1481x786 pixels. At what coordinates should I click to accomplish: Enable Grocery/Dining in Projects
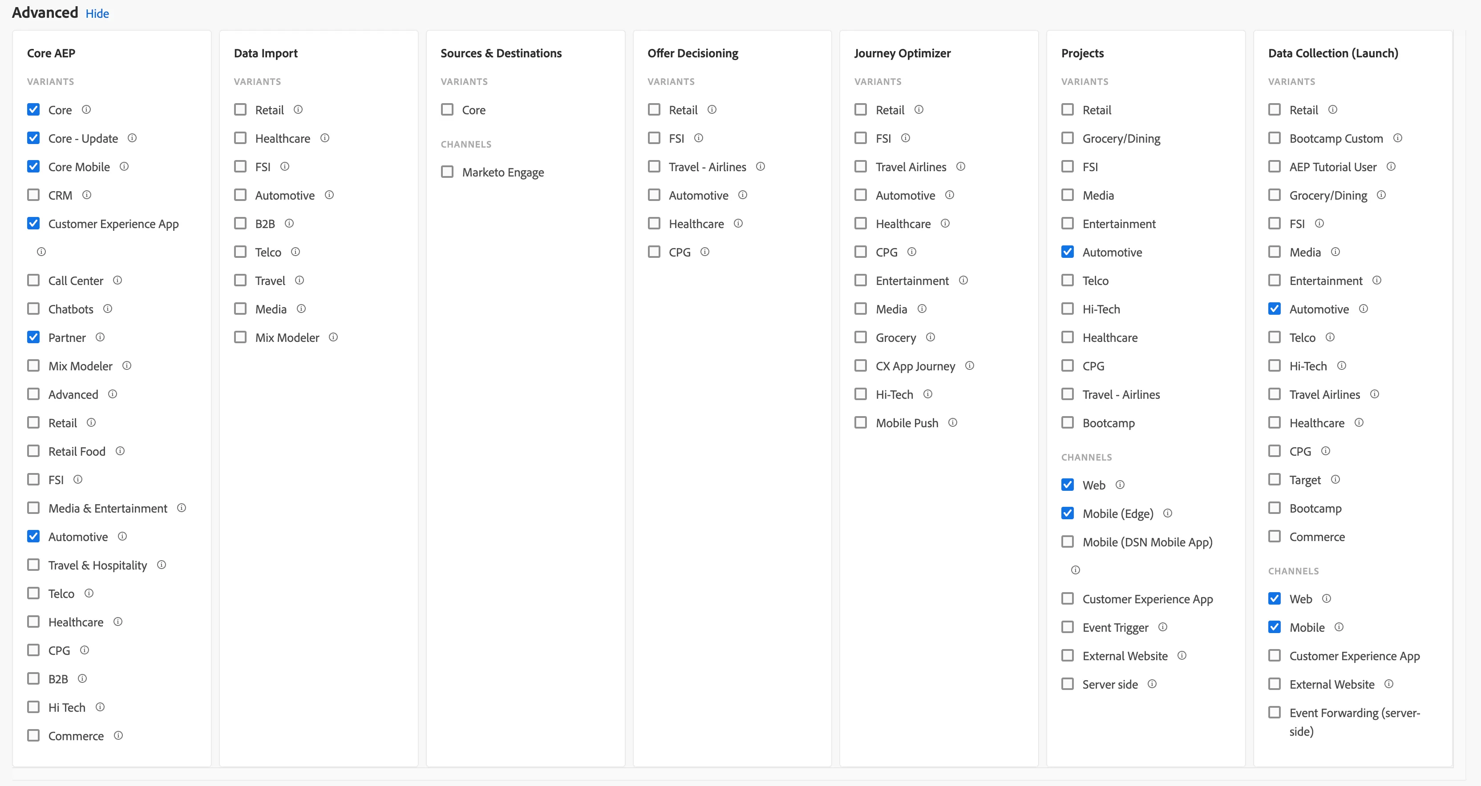(x=1068, y=138)
